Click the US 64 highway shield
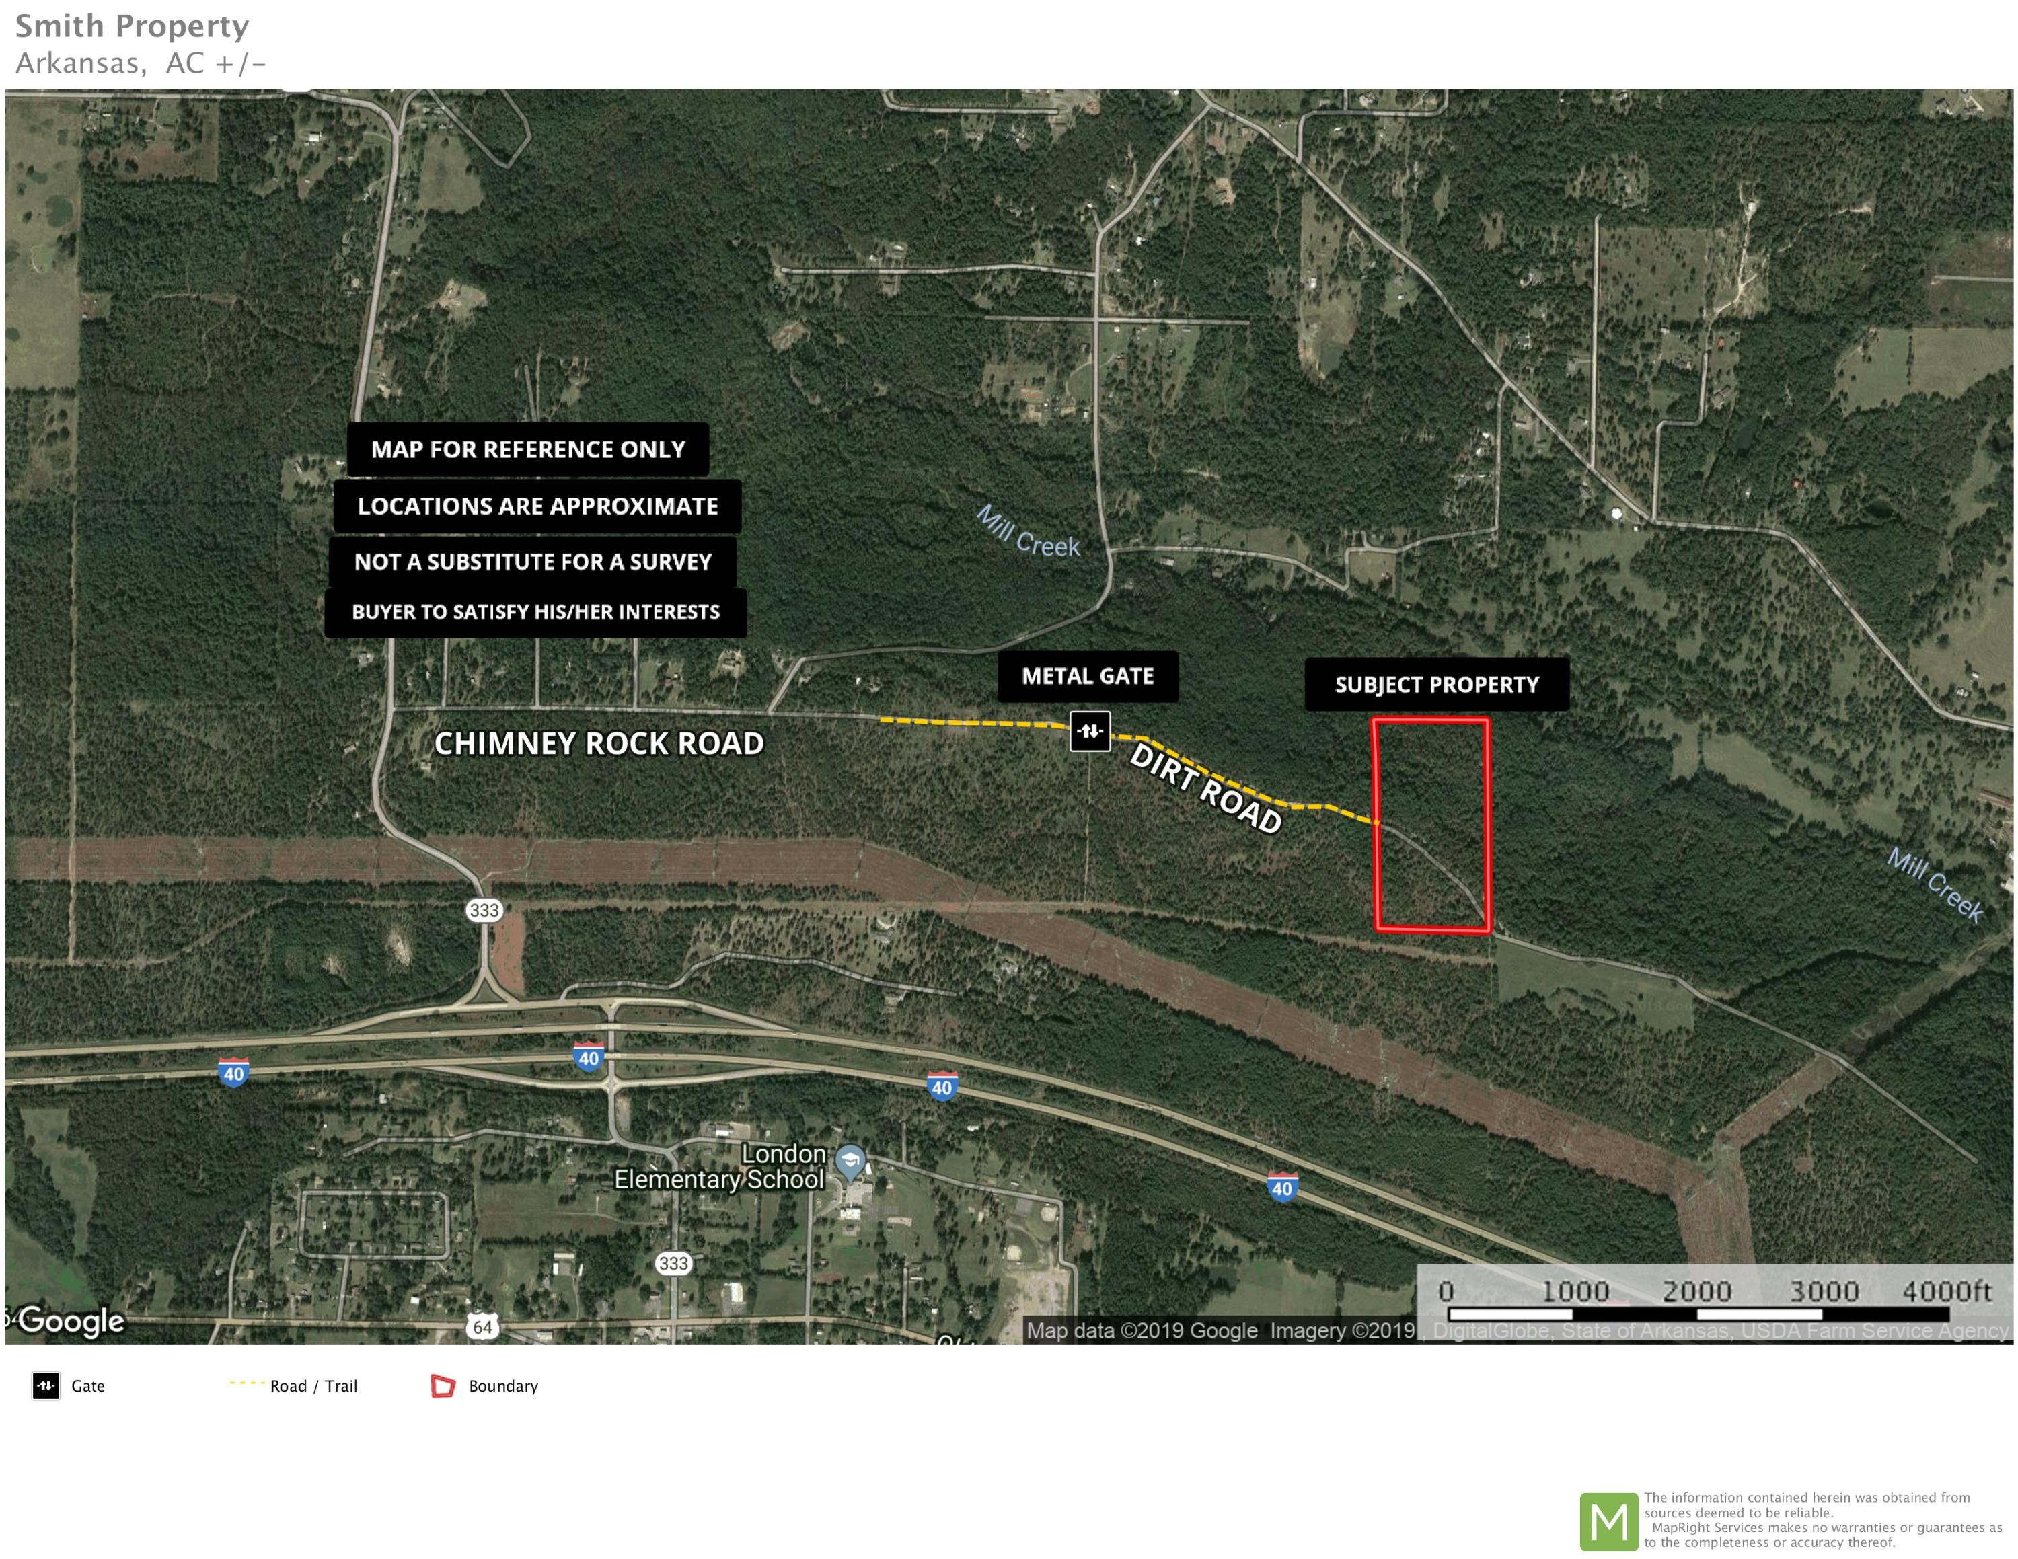Image resolution: width=2018 pixels, height=1559 pixels. point(482,1326)
